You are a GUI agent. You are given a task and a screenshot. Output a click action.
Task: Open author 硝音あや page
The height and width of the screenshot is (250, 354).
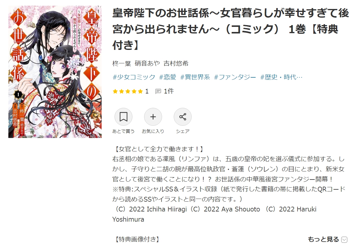click(x=147, y=64)
